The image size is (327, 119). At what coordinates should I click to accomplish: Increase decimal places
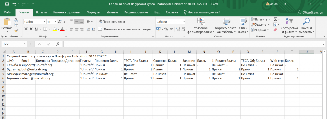(x=178, y=29)
